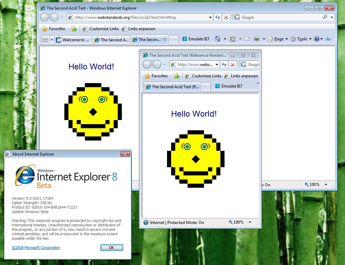Click the developer tools icon in command bar
This screenshot has height=265, width=345.
tap(328, 39)
